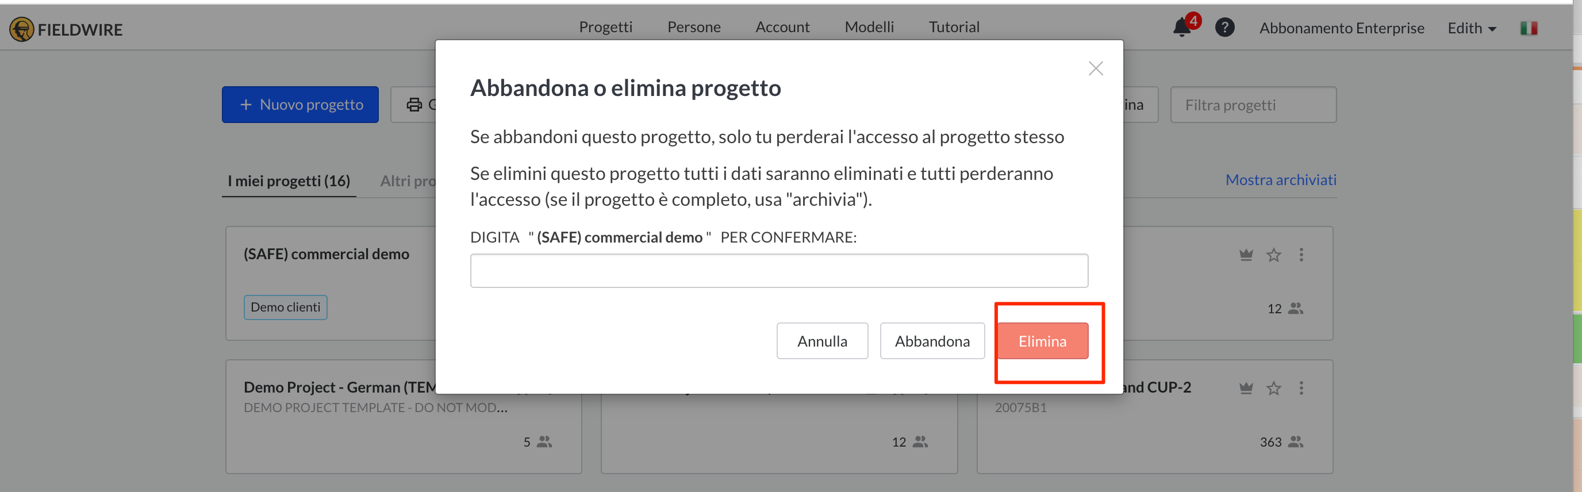Viewport: 1582px width, 492px height.
Task: Click the Fieldwire logo
Action: click(x=66, y=29)
